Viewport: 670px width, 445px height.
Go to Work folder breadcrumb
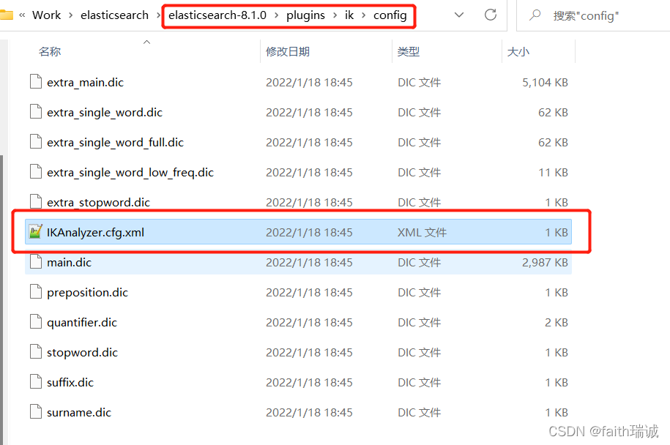[47, 15]
